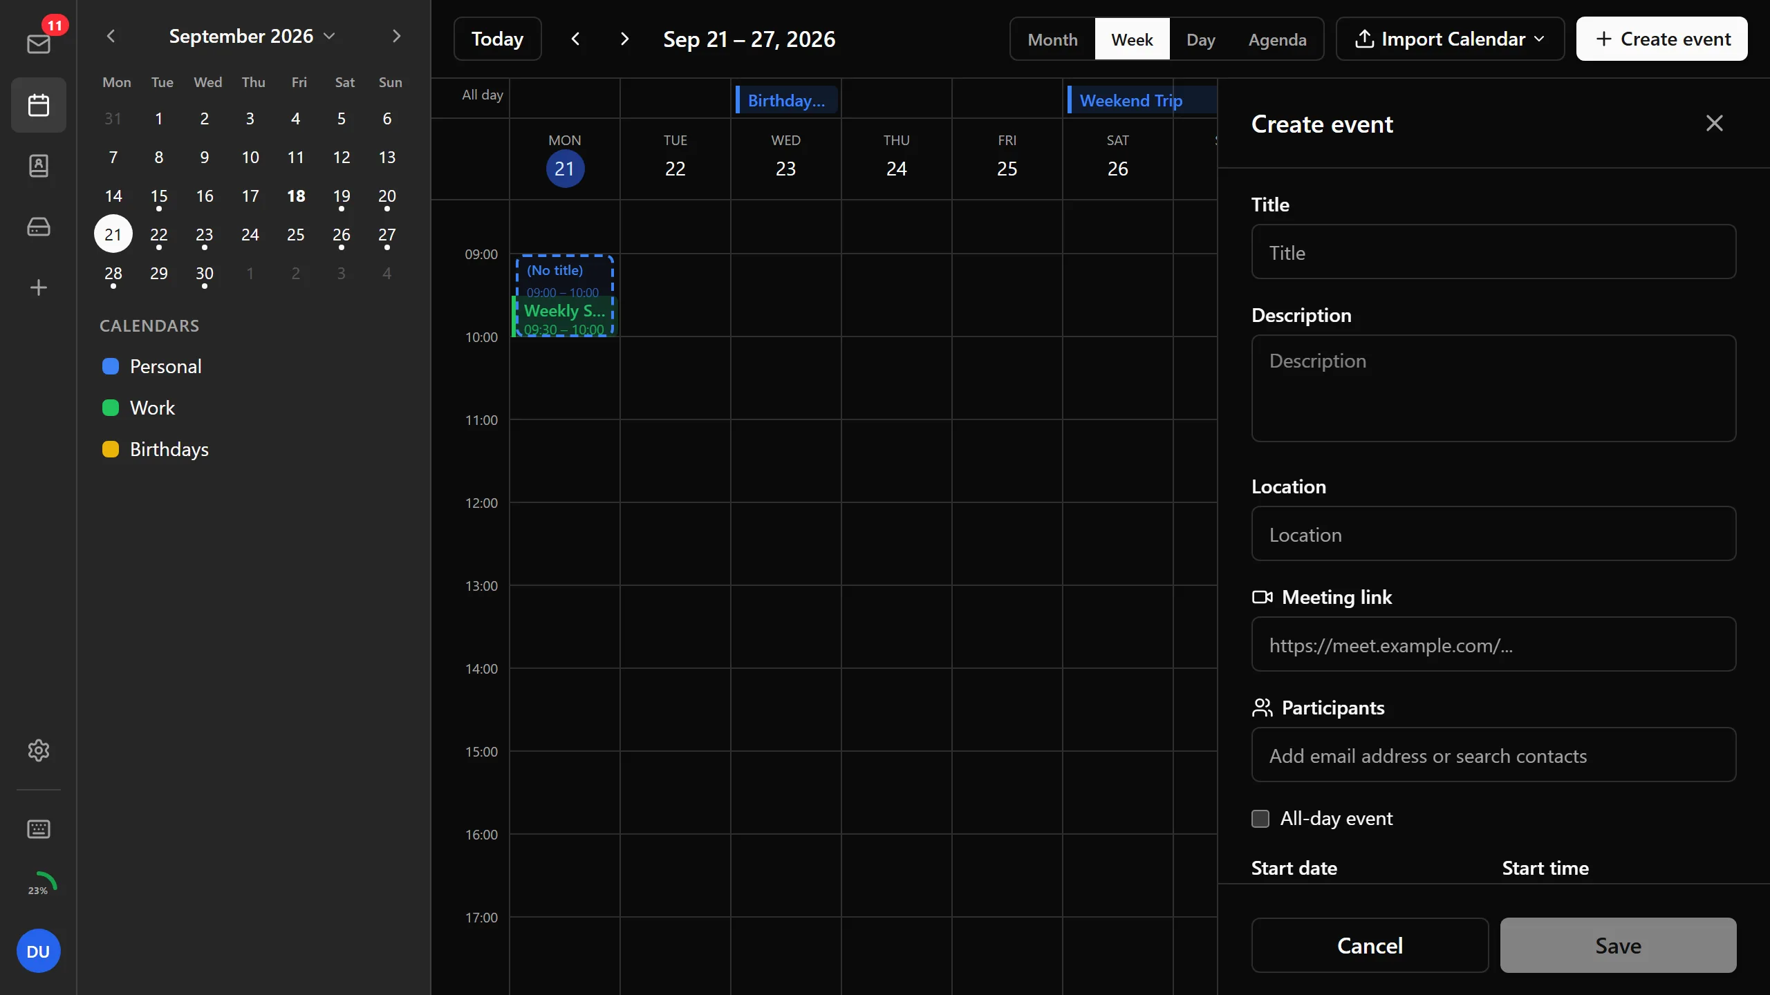The image size is (1770, 995).
Task: Select September 15 in mini calendar
Action: 159,196
